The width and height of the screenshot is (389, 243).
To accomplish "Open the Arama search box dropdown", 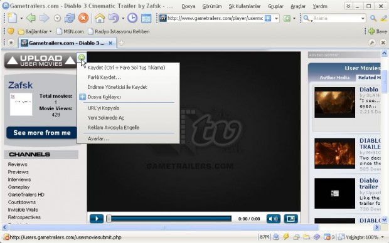I will [363, 18].
